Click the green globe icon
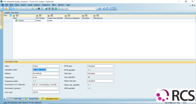This screenshot has height=104, width=196. pos(56,9)
